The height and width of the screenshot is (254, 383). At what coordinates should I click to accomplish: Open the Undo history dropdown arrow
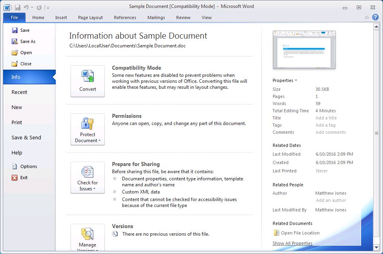[32, 8]
